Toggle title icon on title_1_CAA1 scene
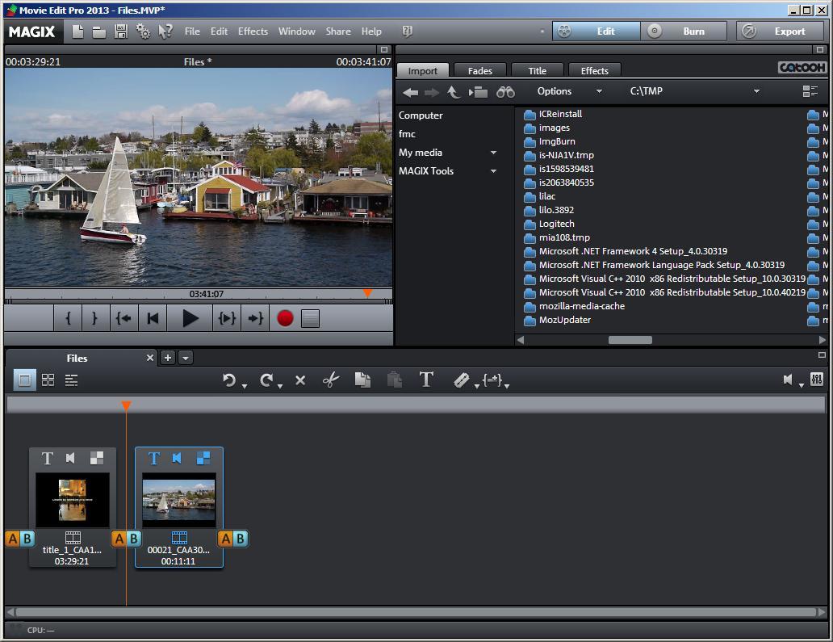 click(x=48, y=458)
